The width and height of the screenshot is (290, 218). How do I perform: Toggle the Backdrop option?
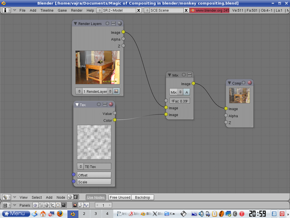142,197
